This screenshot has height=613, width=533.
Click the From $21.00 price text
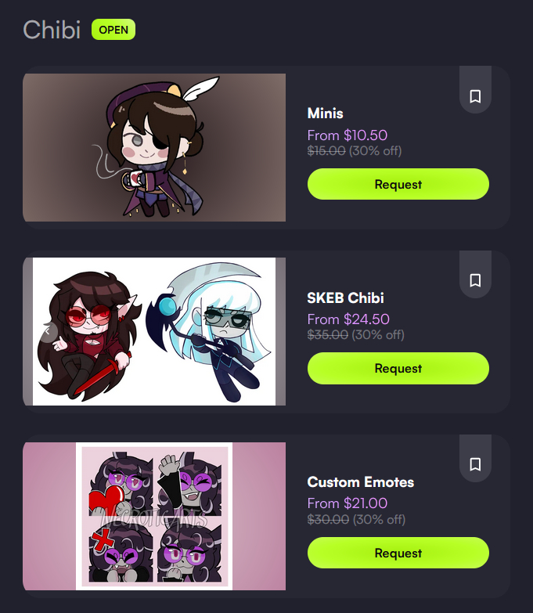[348, 503]
